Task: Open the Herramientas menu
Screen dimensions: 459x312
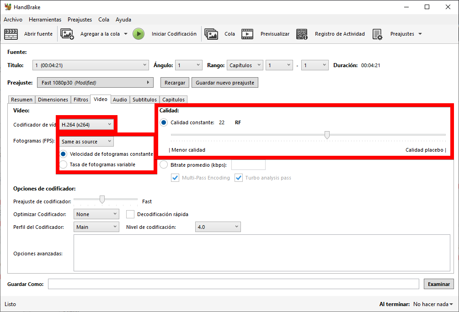Action: click(45, 20)
